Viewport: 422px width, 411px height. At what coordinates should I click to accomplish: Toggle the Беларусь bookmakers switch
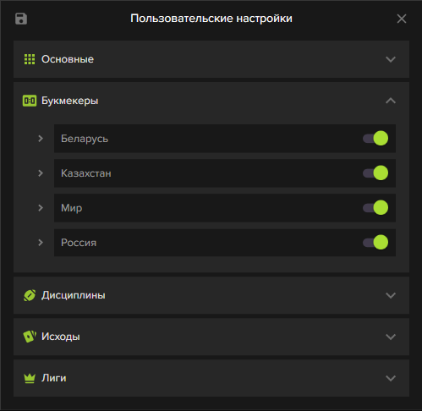click(375, 139)
